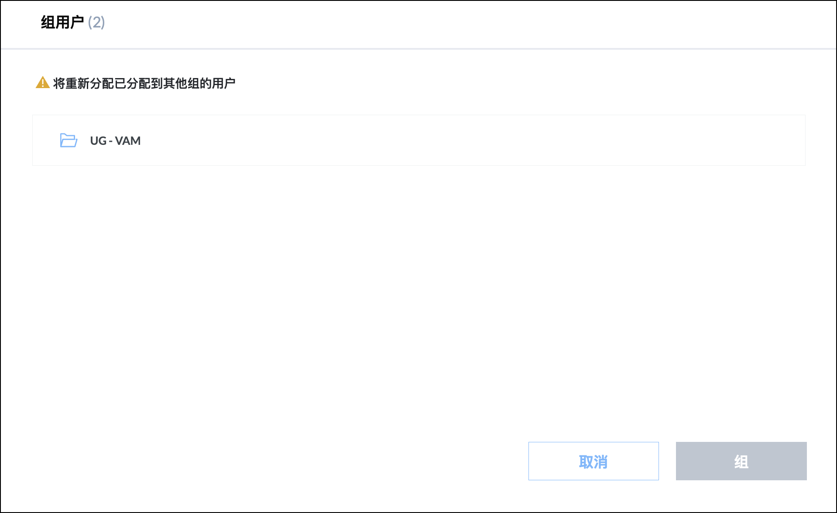The width and height of the screenshot is (837, 513).
Task: Click the blue folder icon beside UG - VAM
Action: [69, 140]
